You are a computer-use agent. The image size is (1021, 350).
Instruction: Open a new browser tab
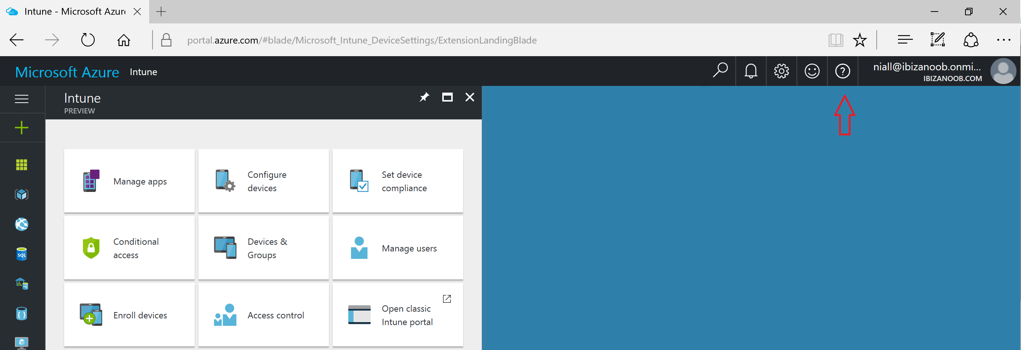pyautogui.click(x=161, y=12)
